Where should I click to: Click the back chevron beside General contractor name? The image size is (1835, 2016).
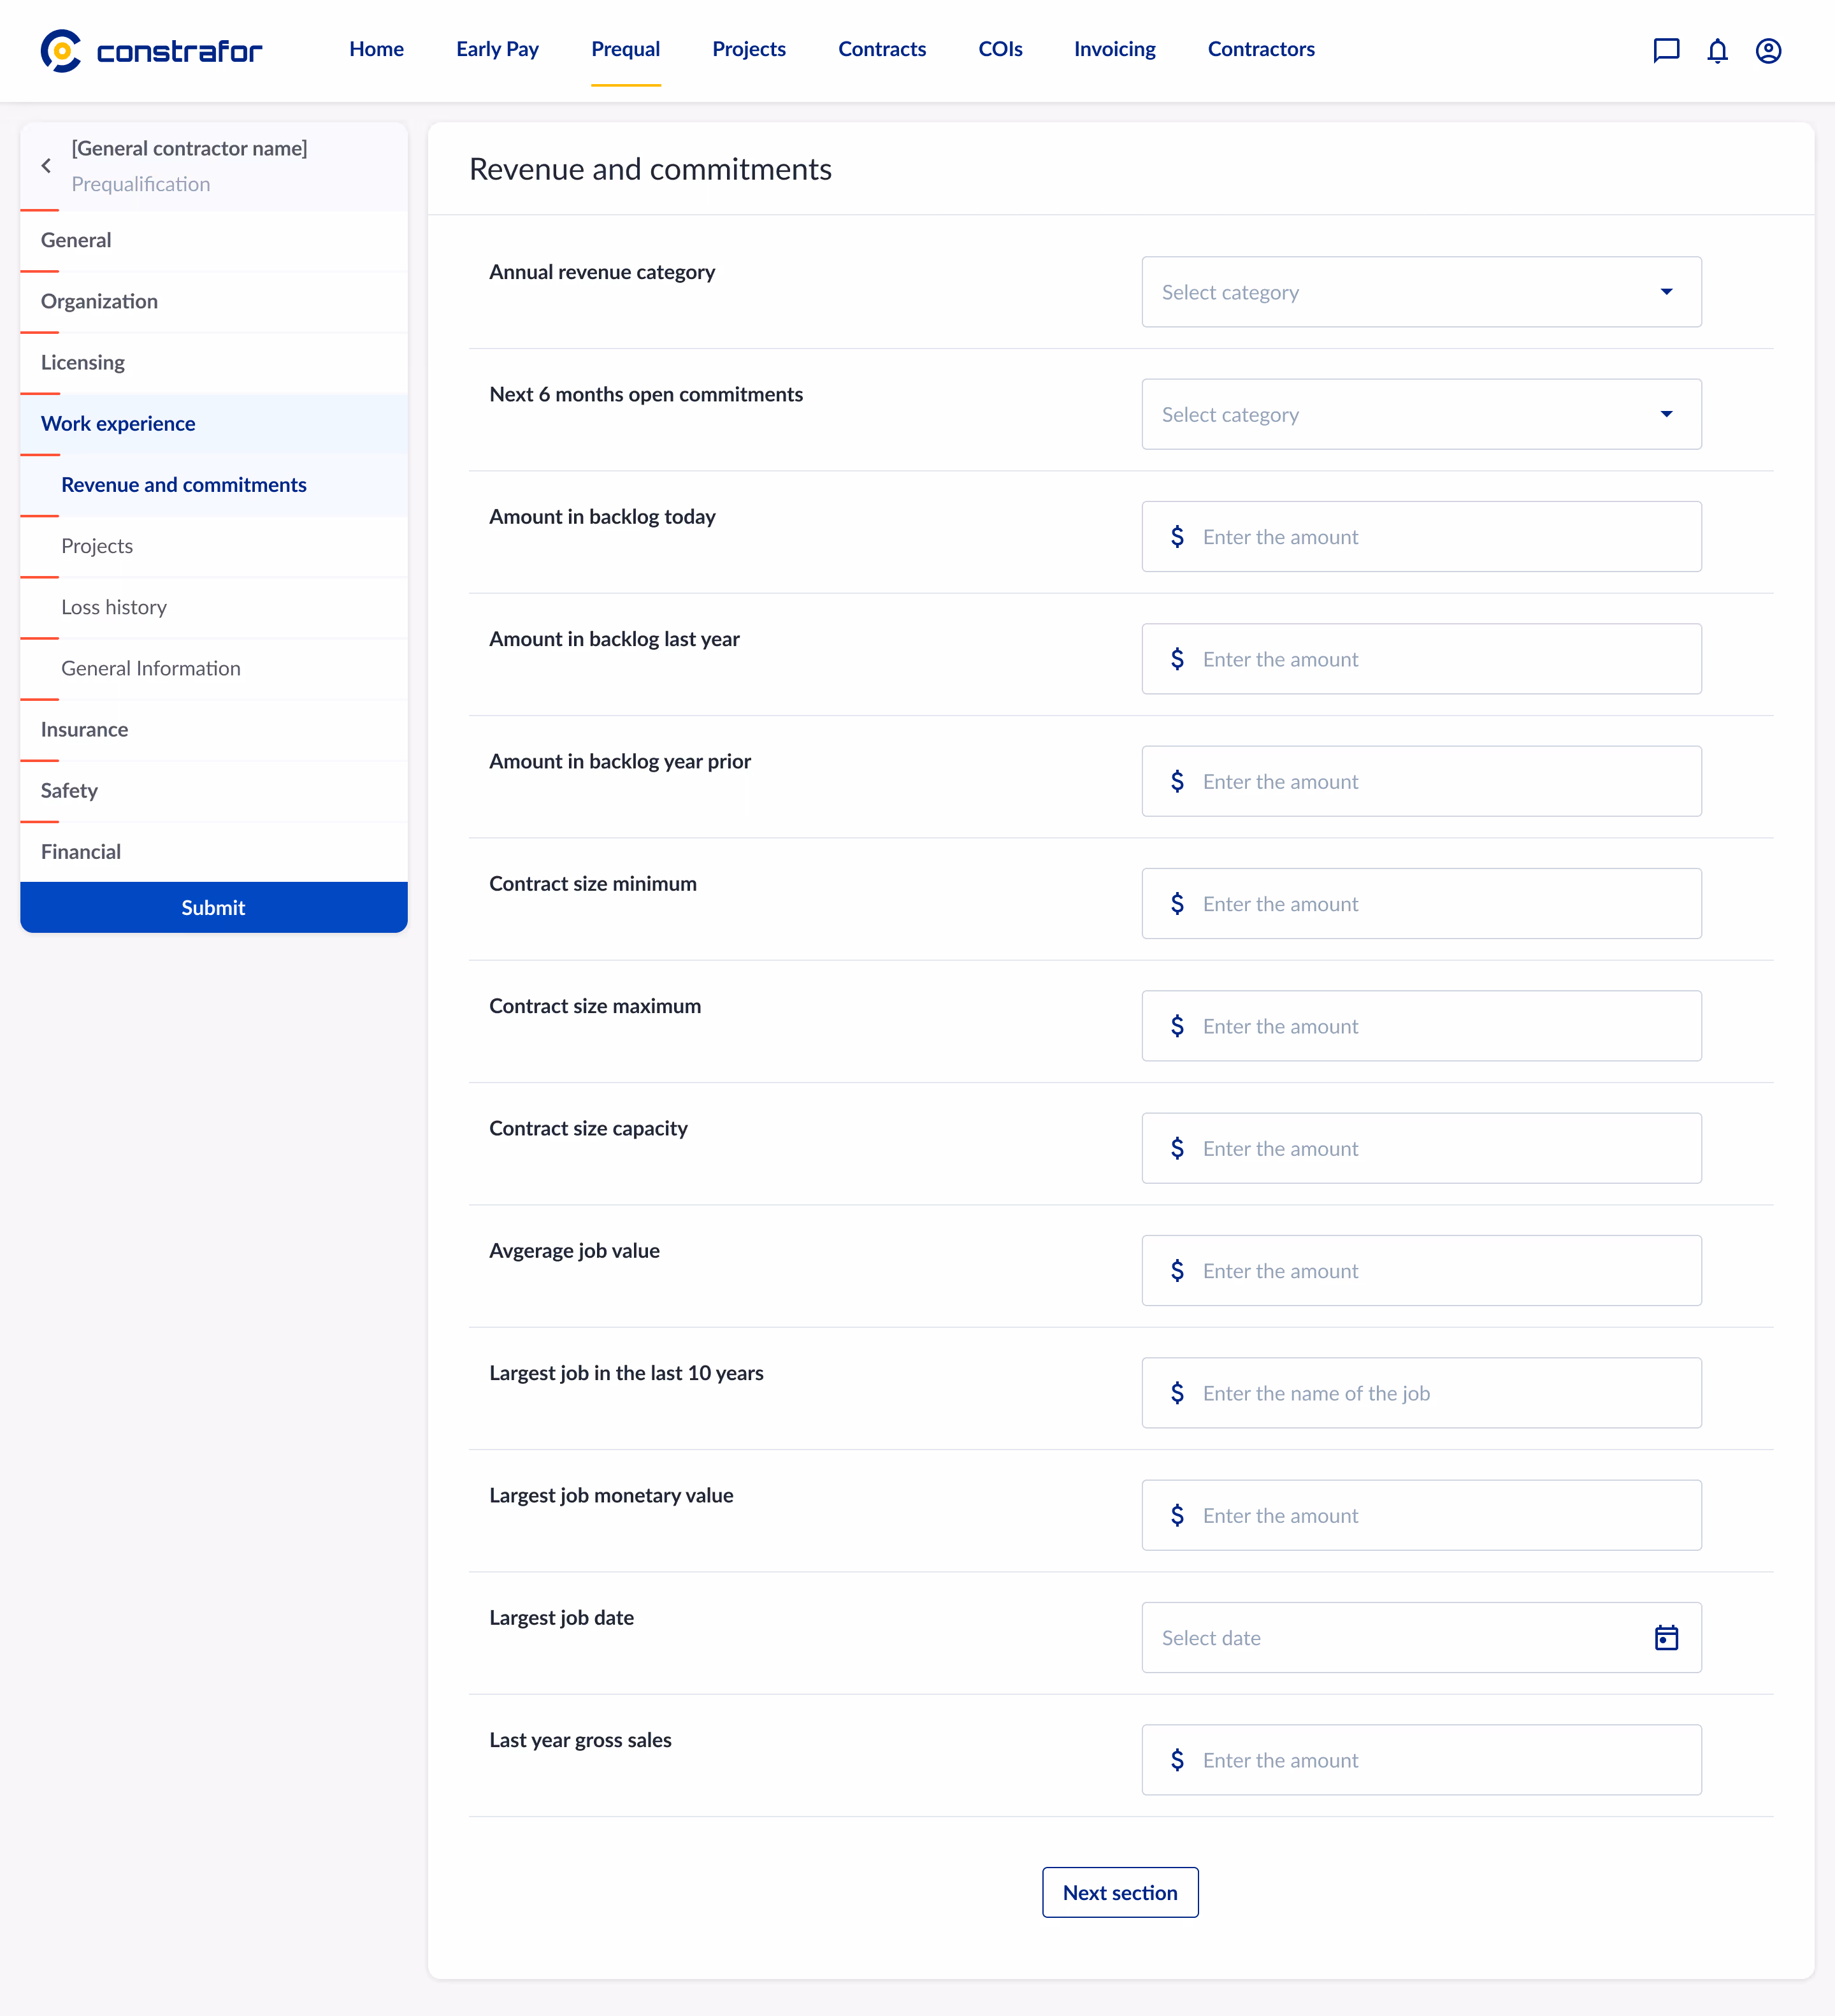point(46,166)
